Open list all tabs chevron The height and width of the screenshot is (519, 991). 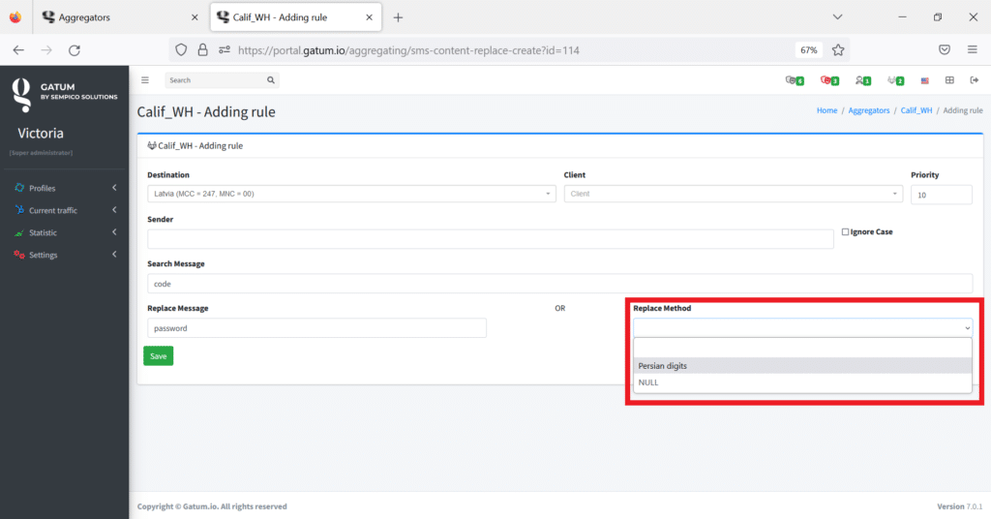click(x=837, y=17)
